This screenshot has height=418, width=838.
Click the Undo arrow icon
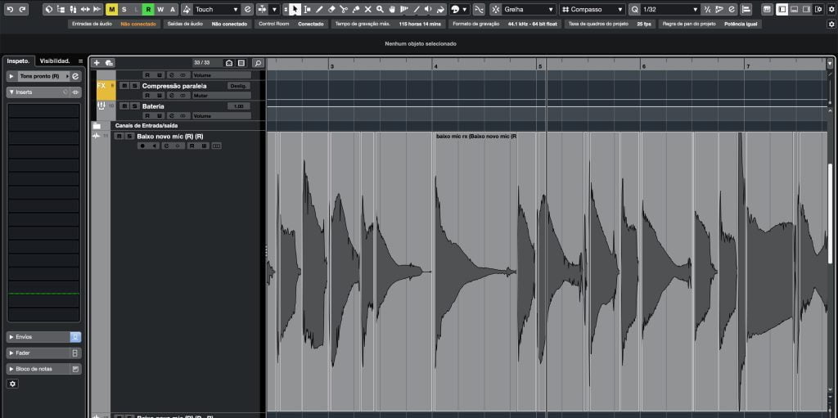coord(10,10)
